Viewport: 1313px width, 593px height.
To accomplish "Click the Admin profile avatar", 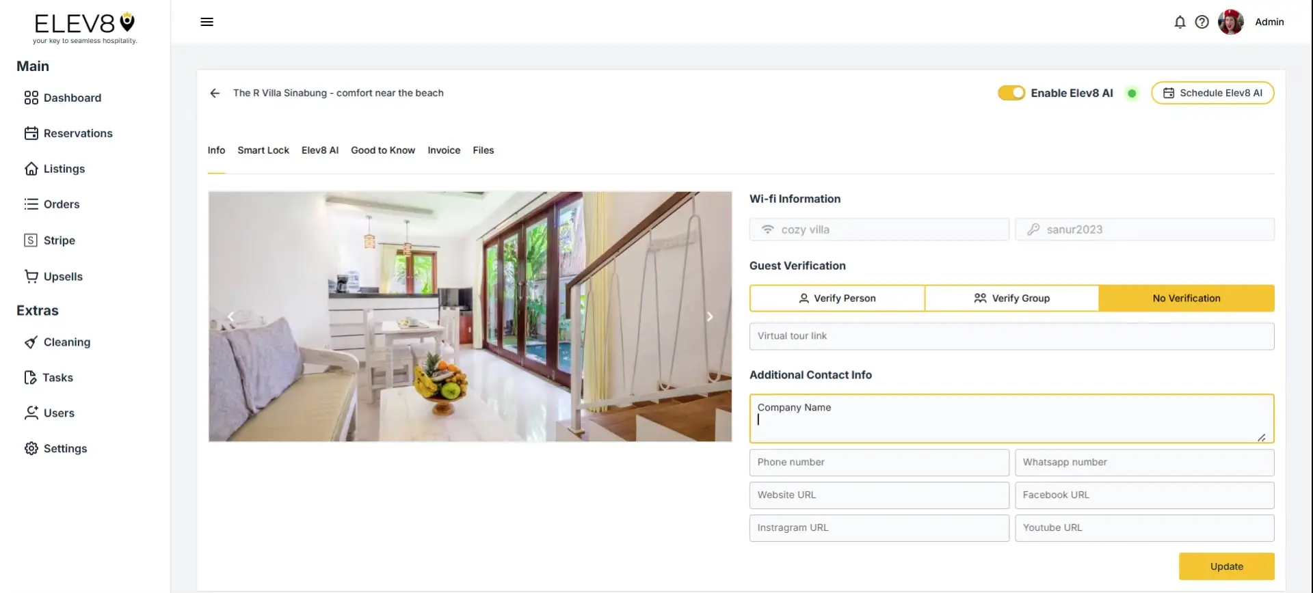I will 1230,22.
